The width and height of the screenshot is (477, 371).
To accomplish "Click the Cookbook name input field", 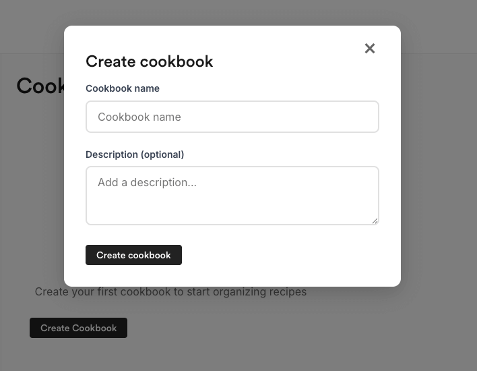I will (x=232, y=117).
